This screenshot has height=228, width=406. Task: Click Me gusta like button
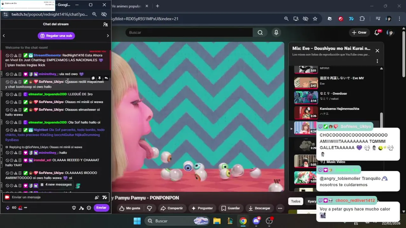(x=130, y=208)
